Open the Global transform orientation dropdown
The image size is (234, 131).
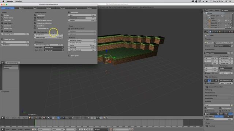(x=69, y=118)
